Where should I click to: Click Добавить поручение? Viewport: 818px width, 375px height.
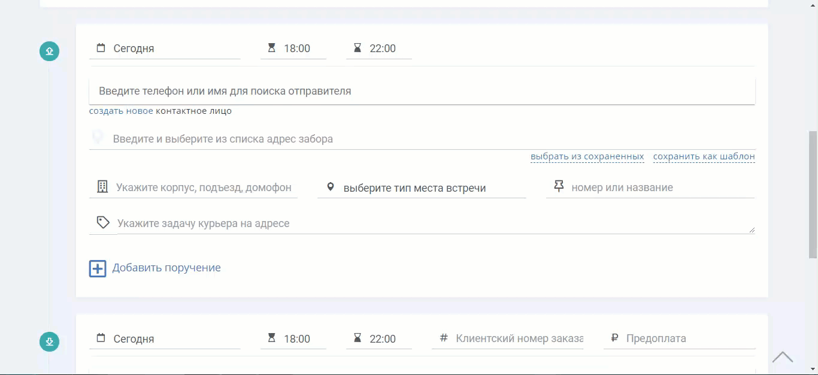tap(166, 268)
